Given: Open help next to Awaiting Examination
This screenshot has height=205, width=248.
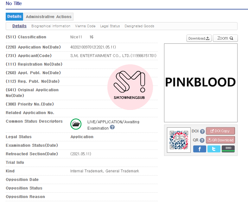Looking at the screenshot, I should tap(112, 127).
